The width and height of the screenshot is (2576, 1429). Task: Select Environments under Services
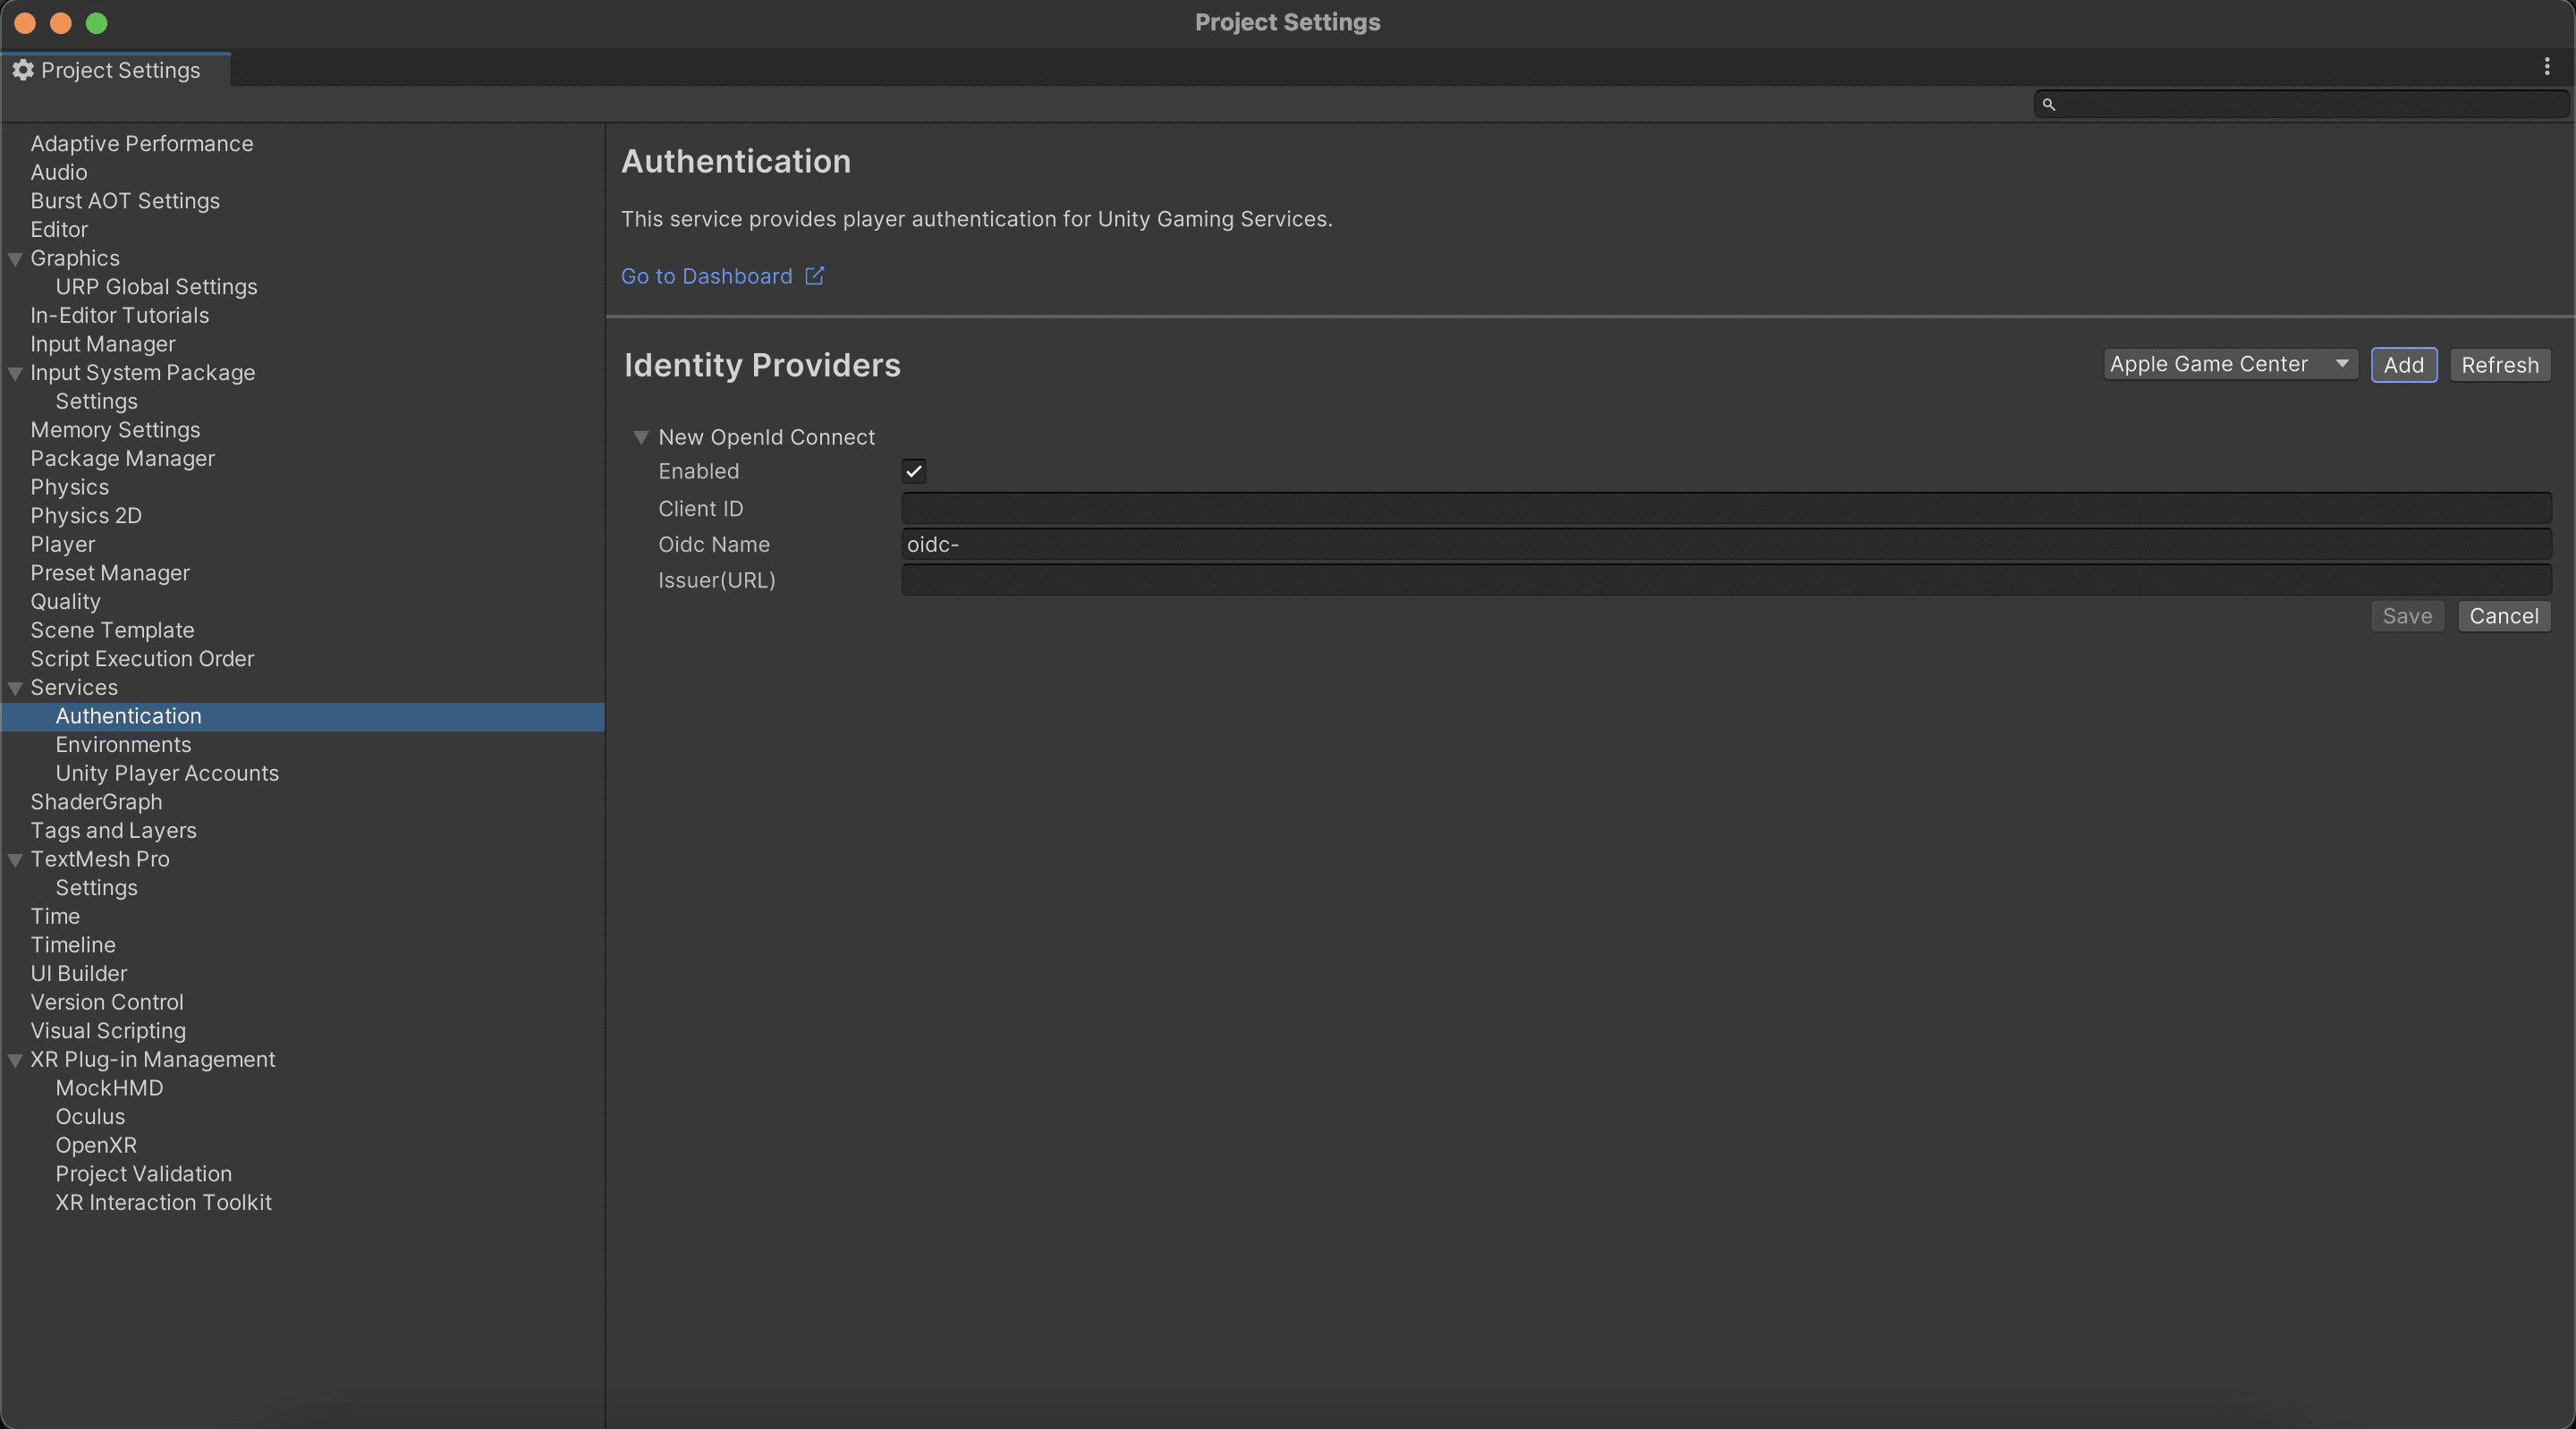coord(123,745)
